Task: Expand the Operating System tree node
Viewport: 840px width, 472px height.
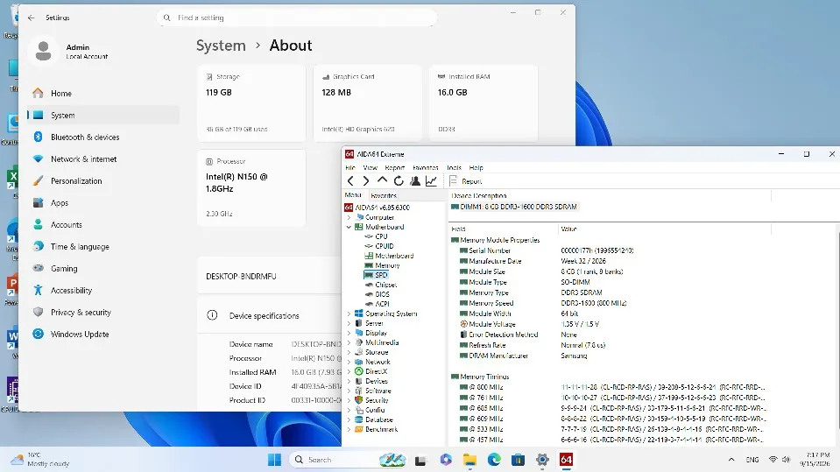Action: (349, 314)
